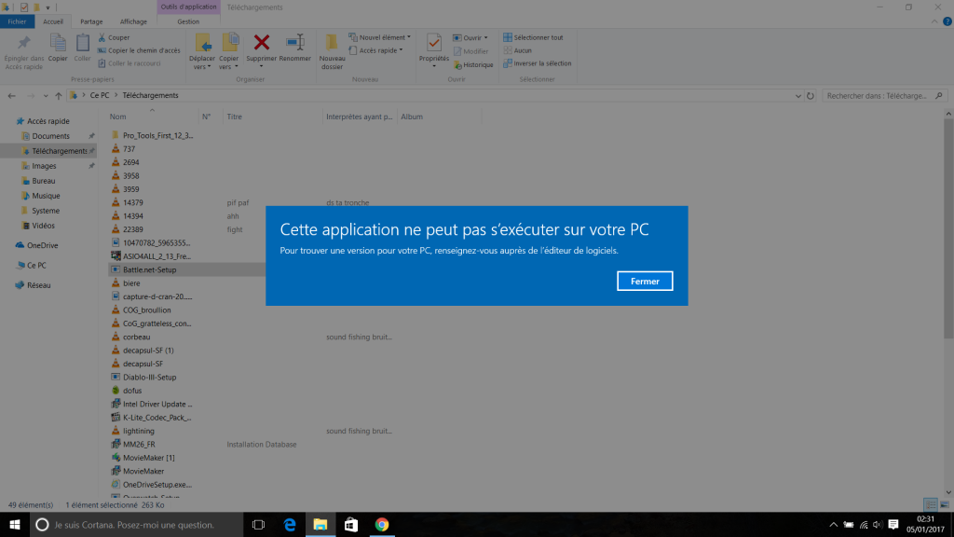Open the Nouvel élément dropdown
954x537 pixels.
pyautogui.click(x=380, y=37)
